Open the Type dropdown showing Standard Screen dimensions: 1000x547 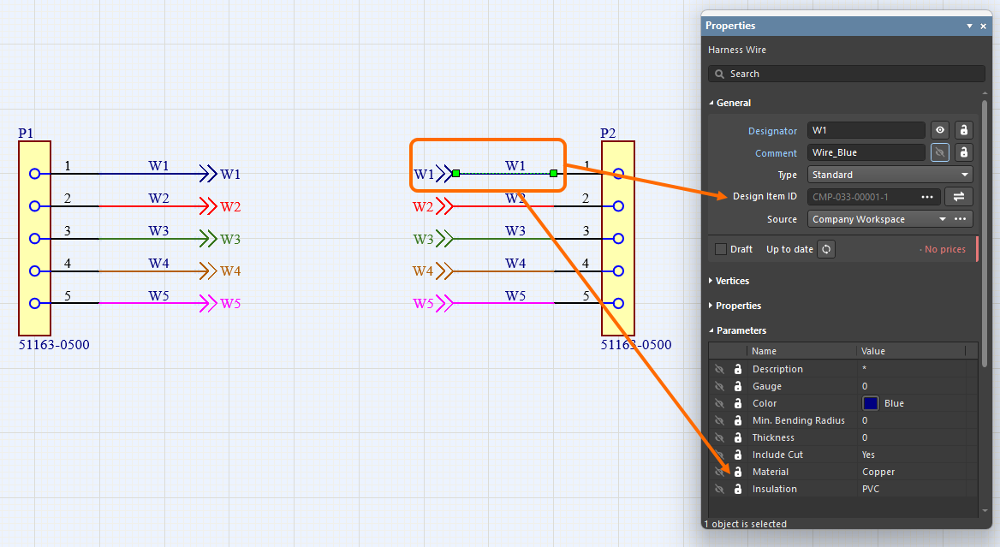tap(890, 175)
